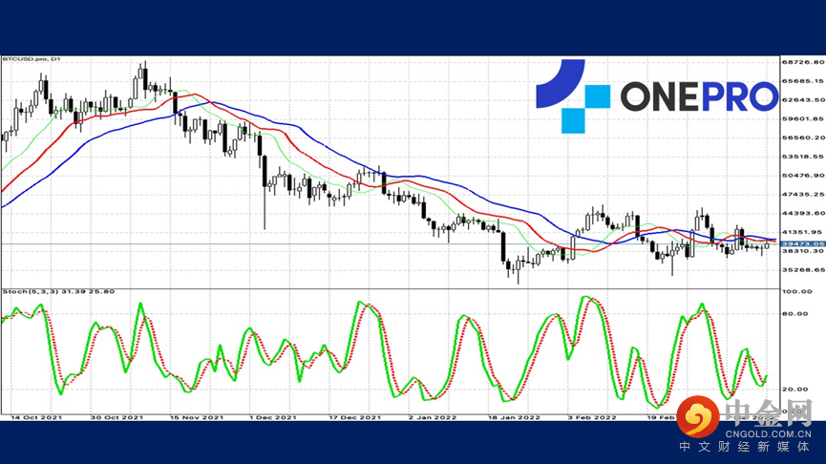The image size is (826, 464).
Task: Click the 中金网 Chinese site name text
Action: (769, 412)
